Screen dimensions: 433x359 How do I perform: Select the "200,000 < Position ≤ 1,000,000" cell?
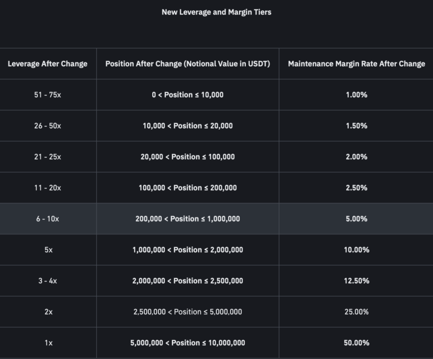[188, 219]
